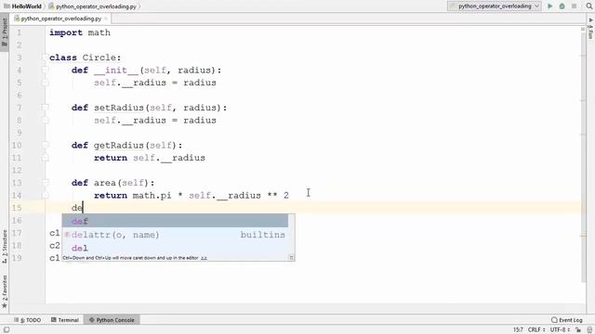
Task: Click the Stop process square icon
Action: [575, 6]
